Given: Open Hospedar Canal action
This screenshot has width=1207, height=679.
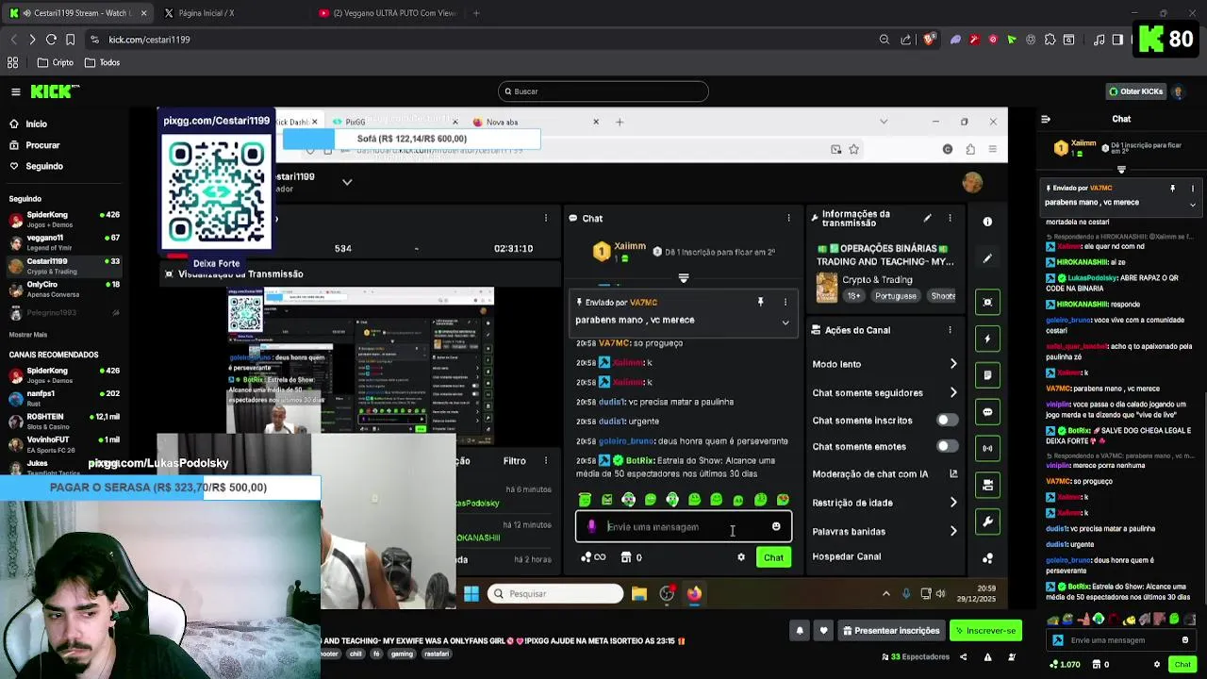Looking at the screenshot, I should [847, 556].
